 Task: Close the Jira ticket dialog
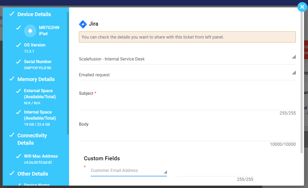tap(302, 7)
